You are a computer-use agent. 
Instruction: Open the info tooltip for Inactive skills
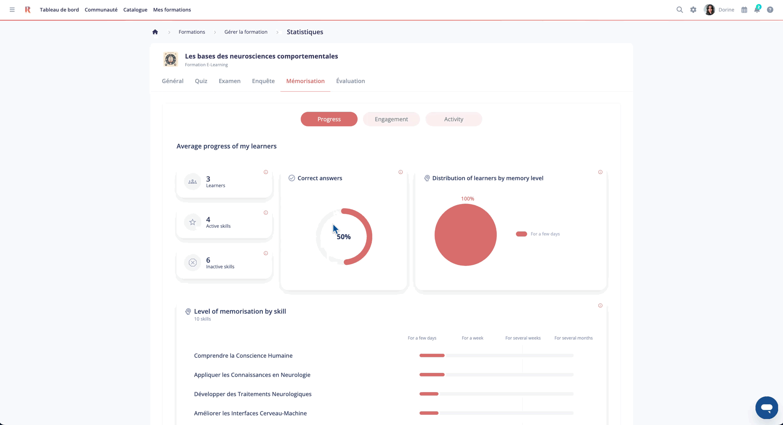point(265,253)
